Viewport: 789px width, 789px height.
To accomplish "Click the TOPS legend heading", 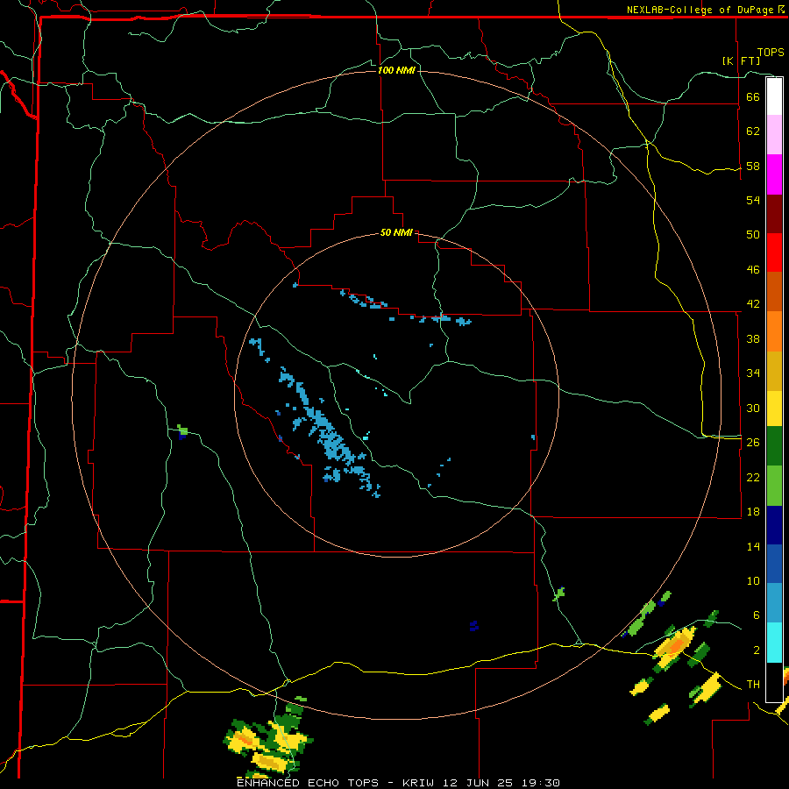I will tap(771, 52).
